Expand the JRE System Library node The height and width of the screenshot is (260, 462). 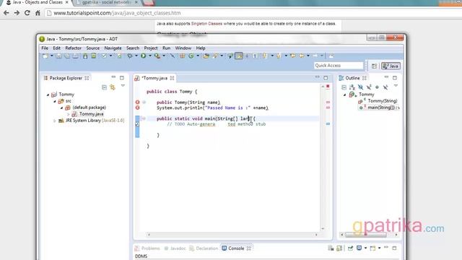click(x=54, y=121)
